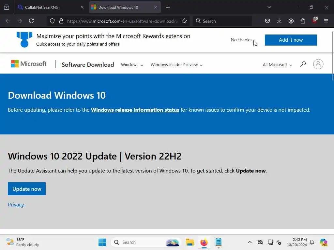Click the Microsoft Rewards medal icon
Image resolution: width=334 pixels, height=250 pixels.
click(24, 39)
